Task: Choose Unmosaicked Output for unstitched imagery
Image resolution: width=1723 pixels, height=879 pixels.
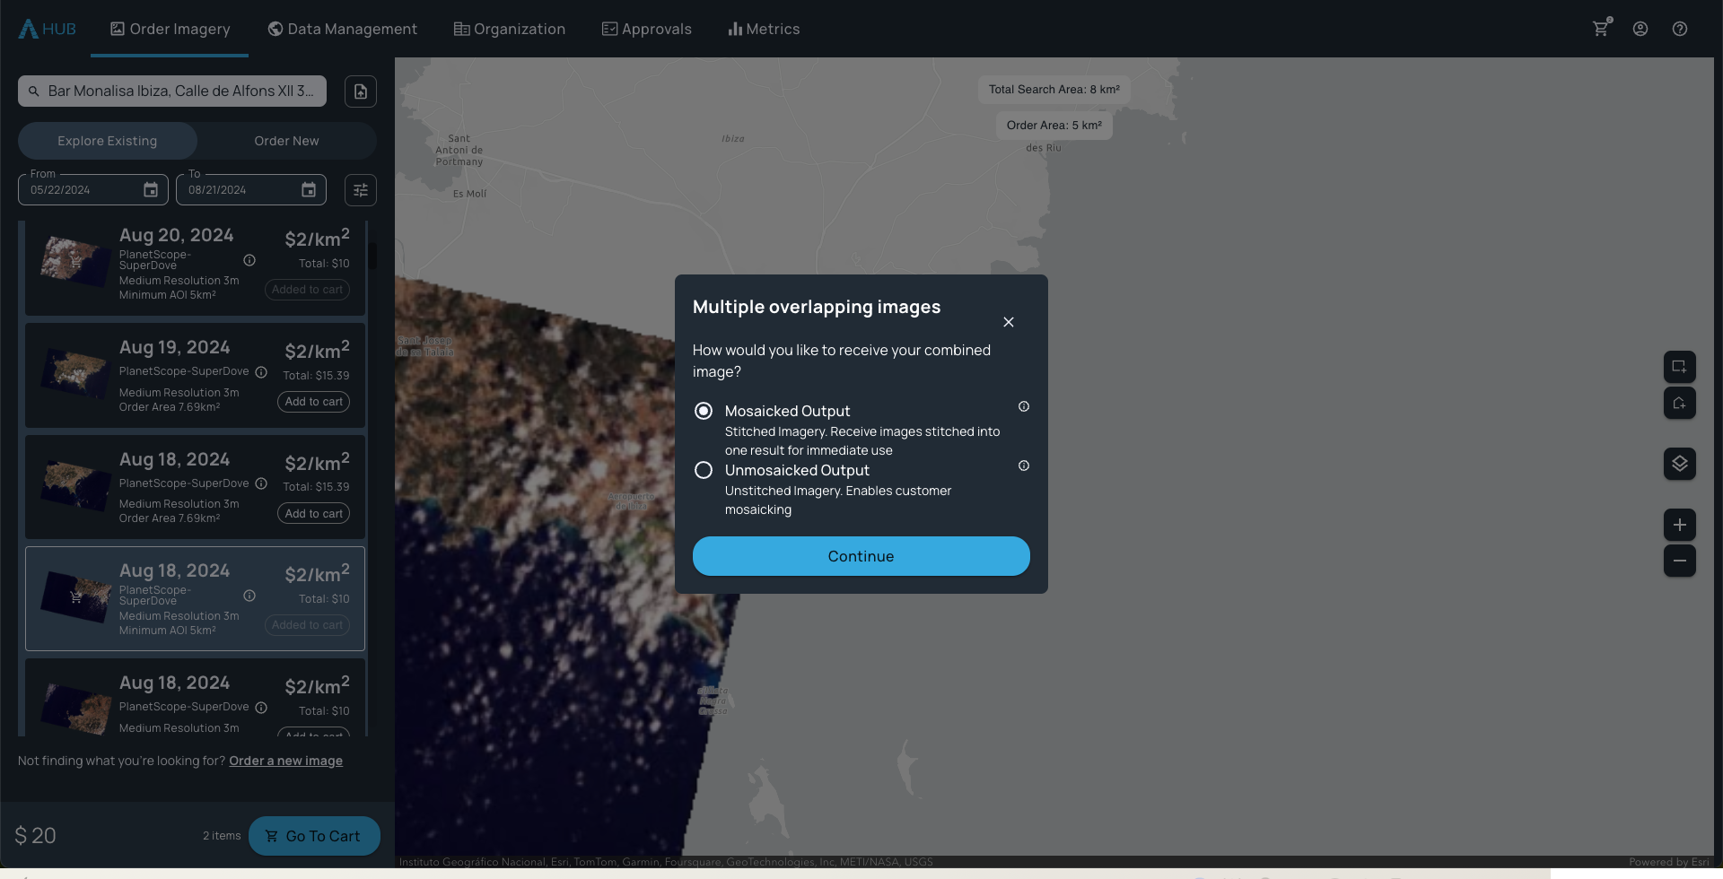Action: pyautogui.click(x=704, y=469)
